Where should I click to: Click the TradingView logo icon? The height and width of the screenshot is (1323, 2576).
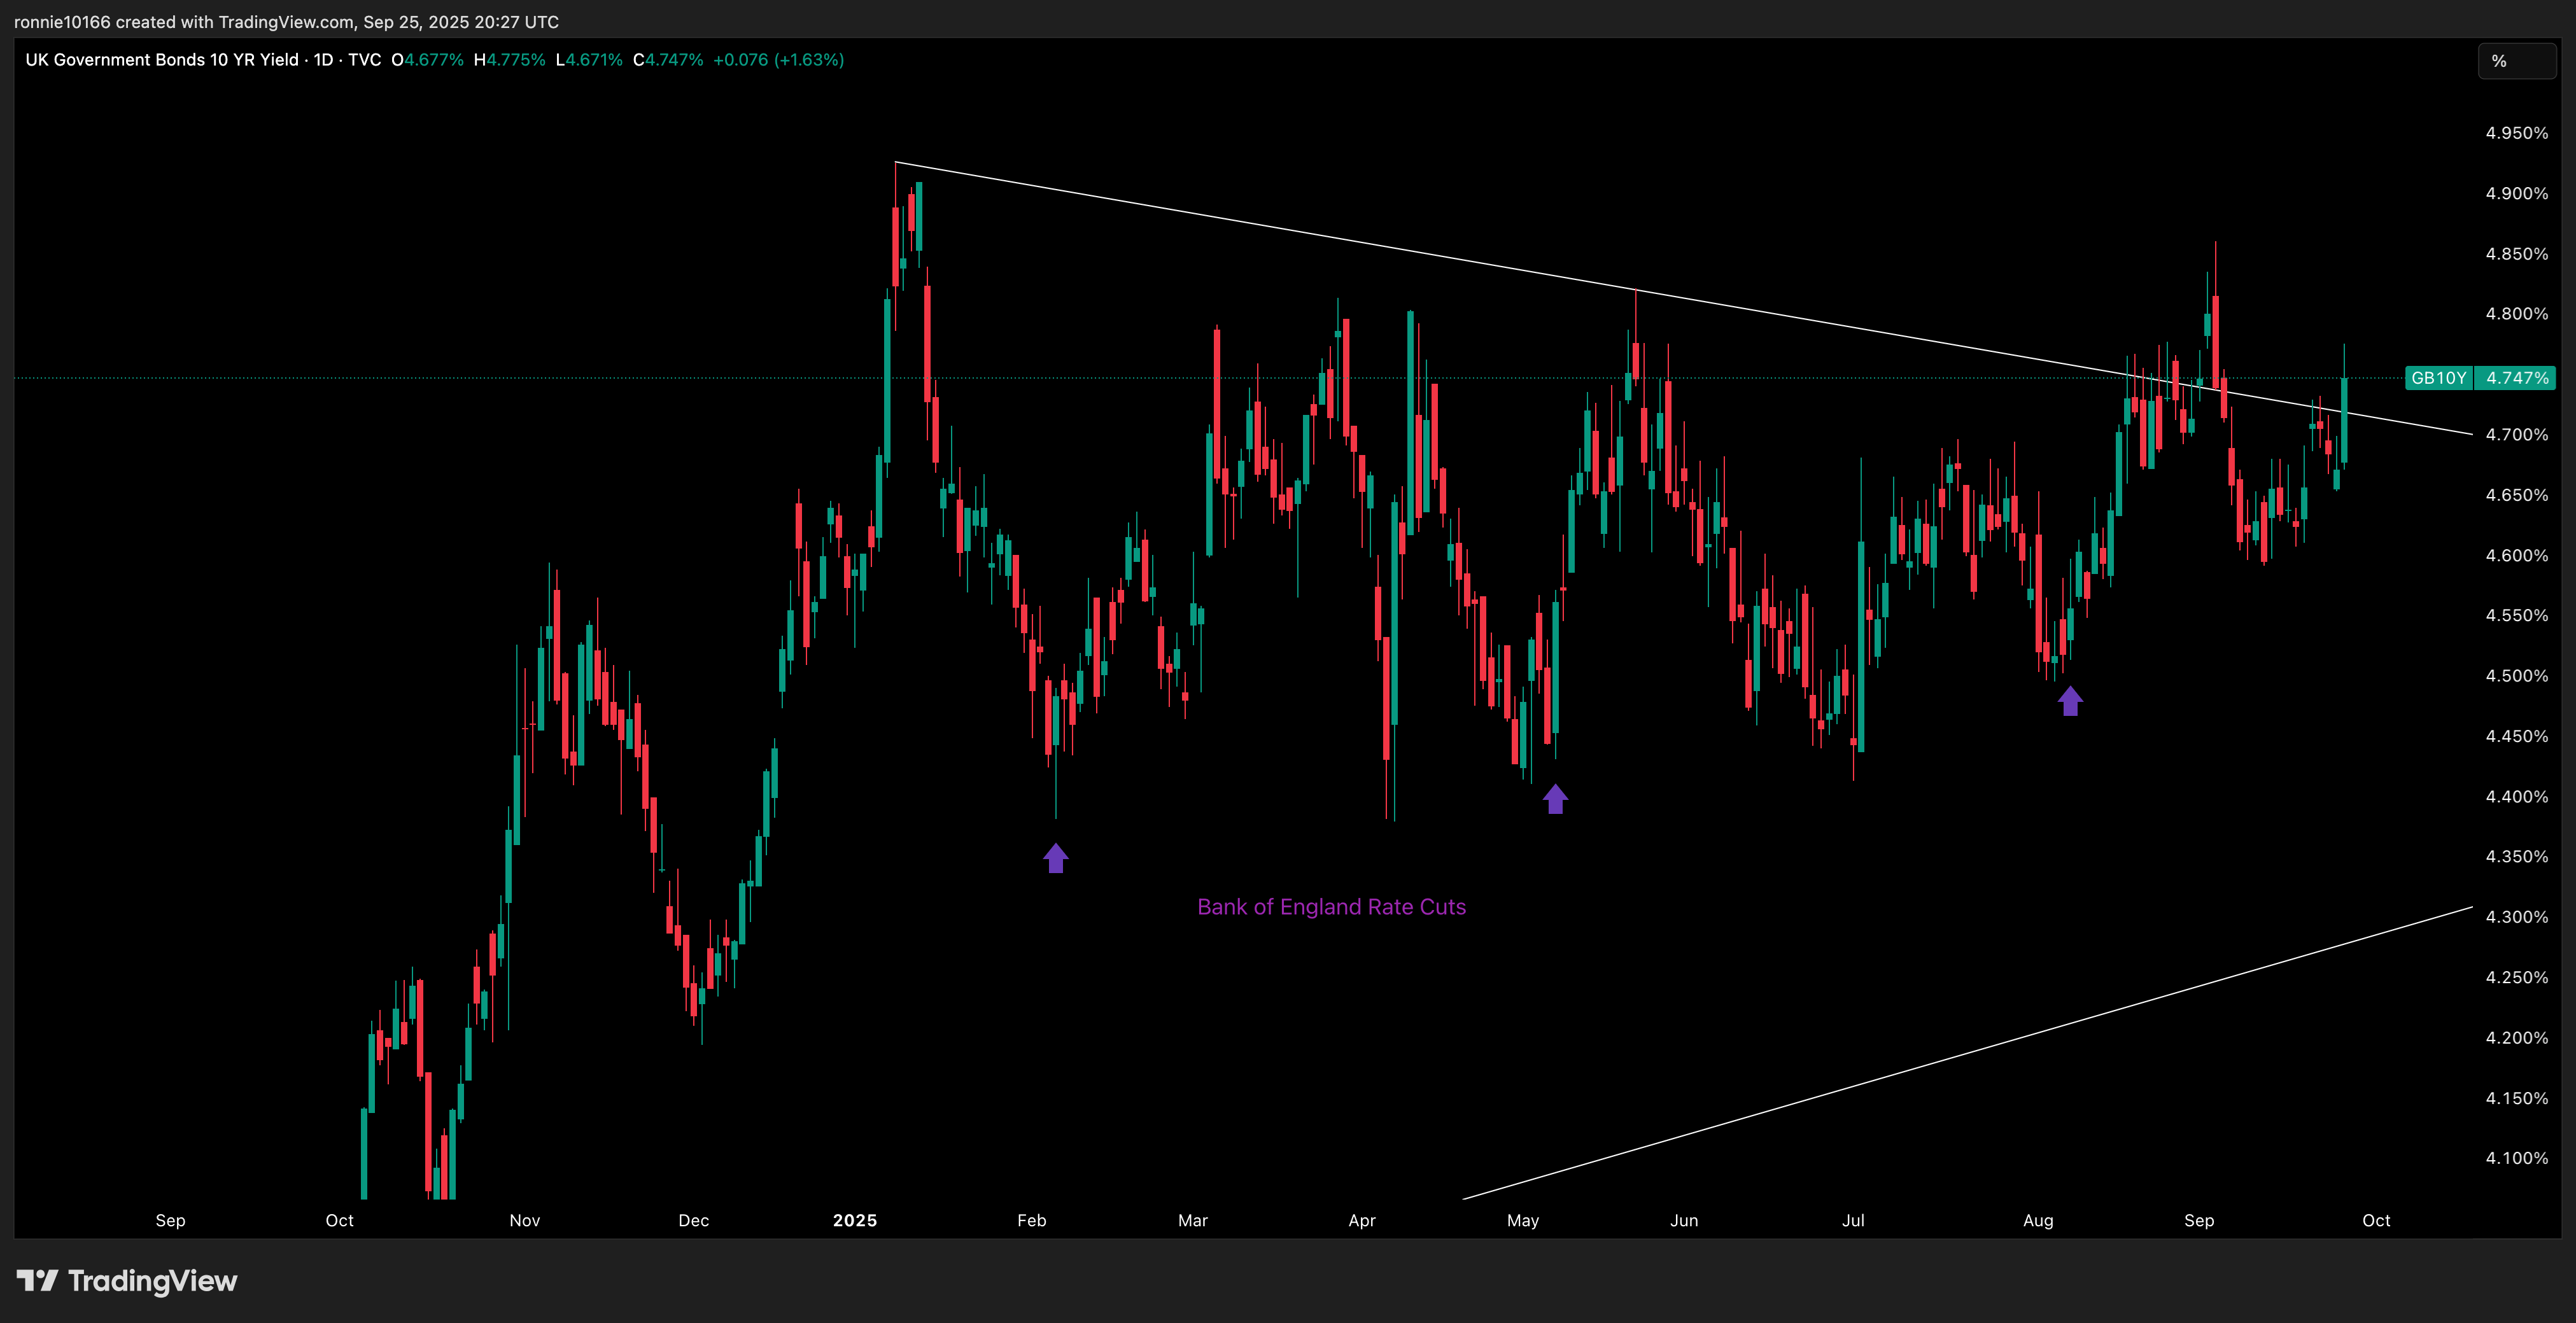pos(38,1281)
